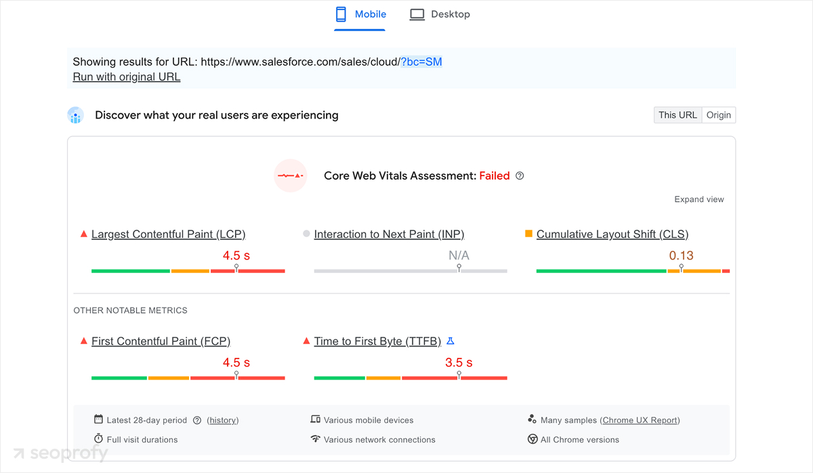Click Expand view
Image resolution: width=813 pixels, height=473 pixels.
[699, 199]
